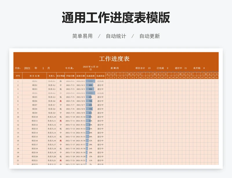Select the 项目21 name cell
The height and width of the screenshot is (178, 232).
(35, 161)
